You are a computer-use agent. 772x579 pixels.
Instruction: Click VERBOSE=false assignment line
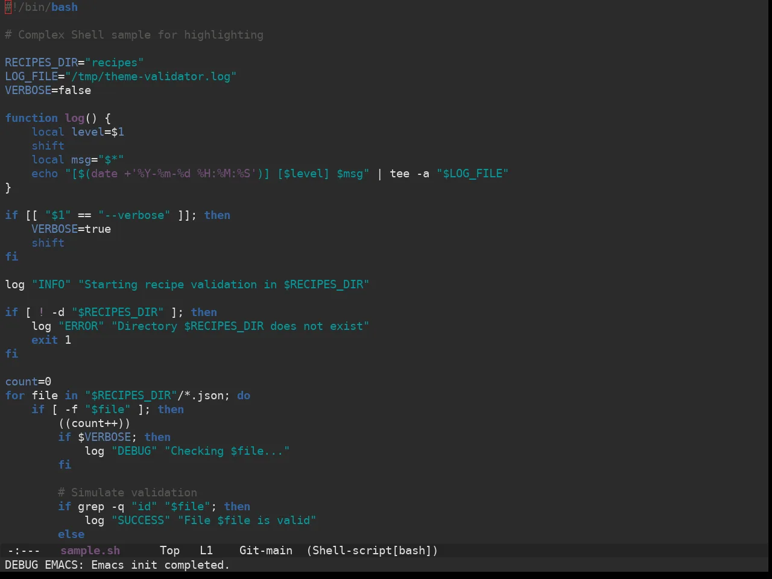[x=48, y=90]
